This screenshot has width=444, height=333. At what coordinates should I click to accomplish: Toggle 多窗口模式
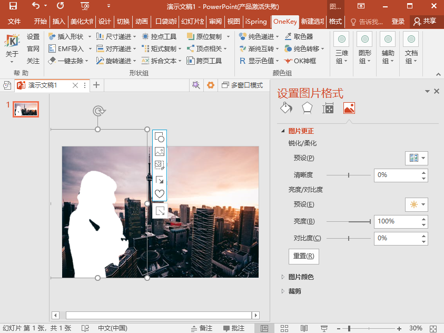click(x=242, y=85)
